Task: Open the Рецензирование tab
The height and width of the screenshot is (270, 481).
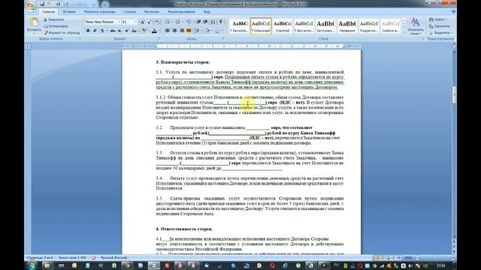Action: (x=181, y=12)
